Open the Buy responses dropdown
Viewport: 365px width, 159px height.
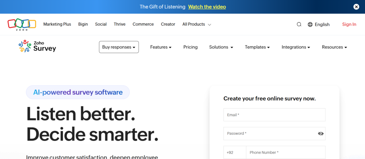tap(119, 47)
